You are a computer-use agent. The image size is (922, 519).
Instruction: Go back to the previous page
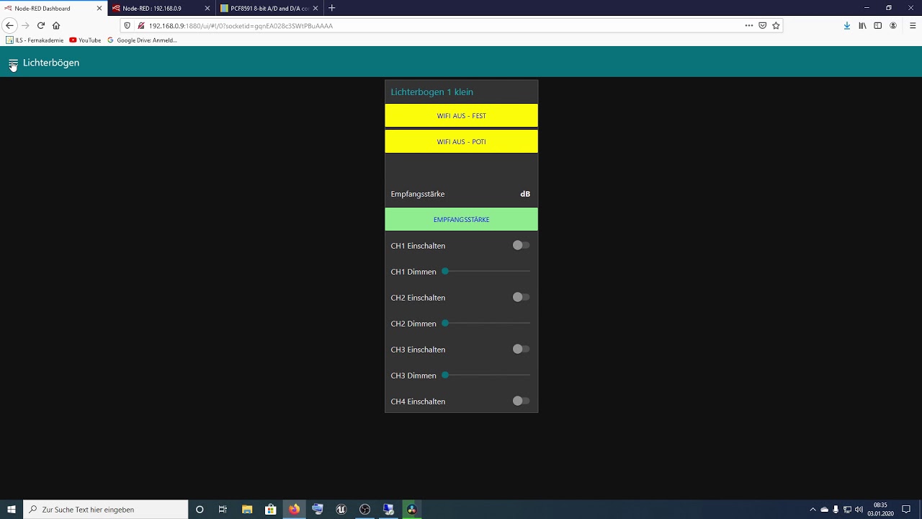pyautogui.click(x=9, y=25)
